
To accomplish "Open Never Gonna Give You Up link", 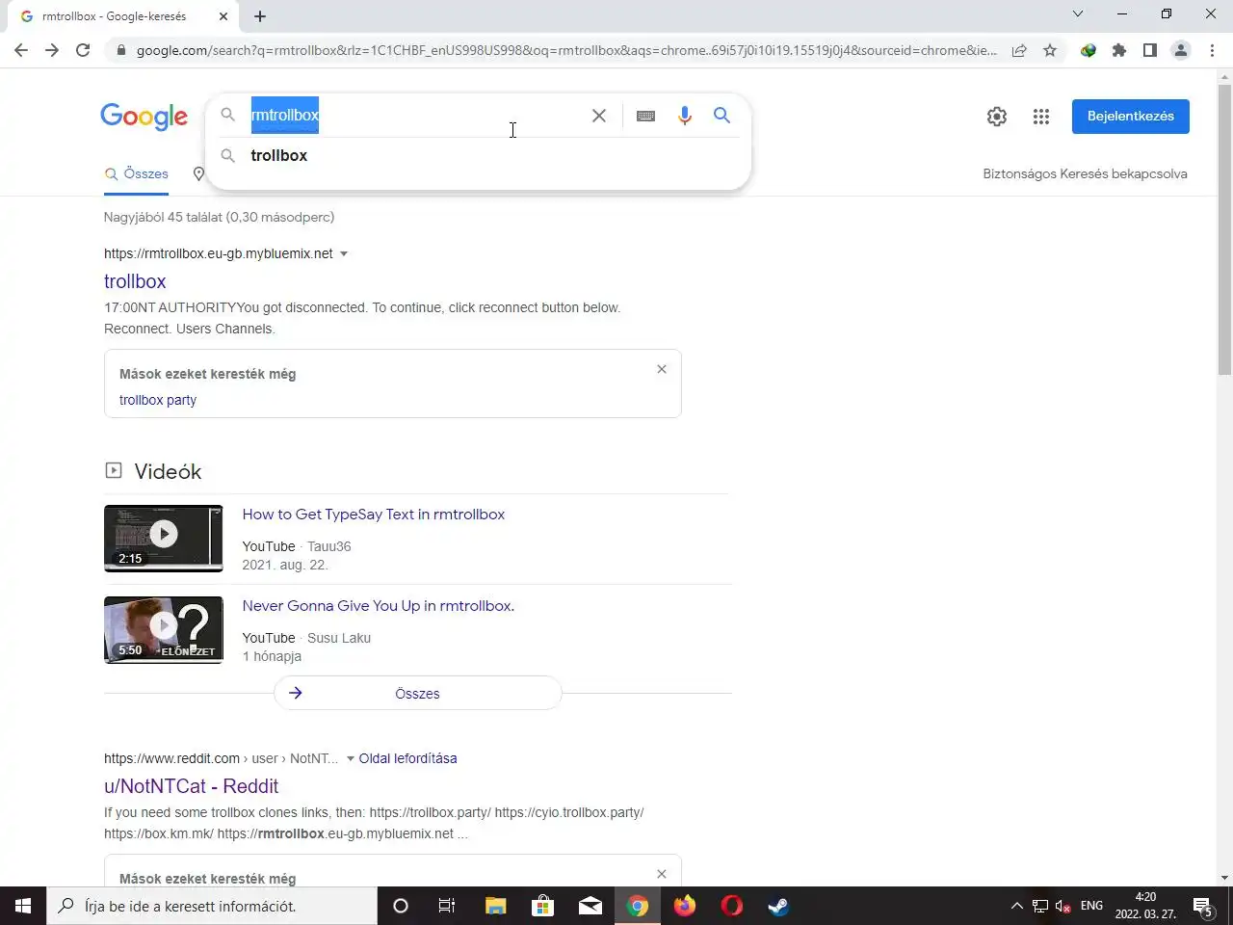I will [379, 606].
